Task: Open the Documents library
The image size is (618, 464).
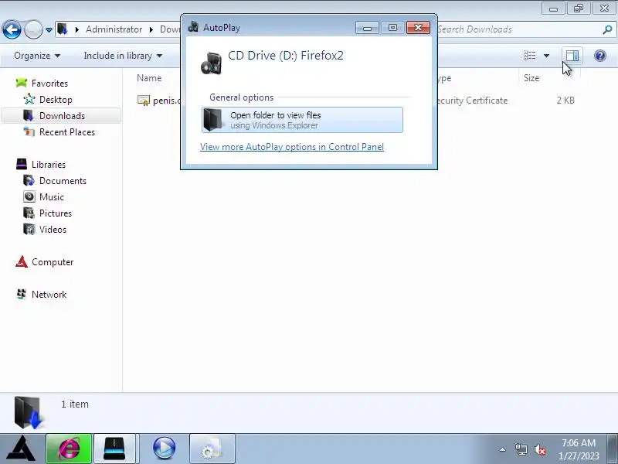Action: pos(63,181)
